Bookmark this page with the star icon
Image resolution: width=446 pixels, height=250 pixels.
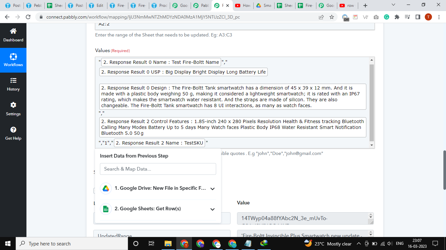pos(332,17)
